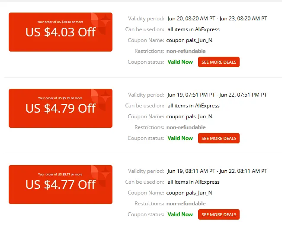
Task: Click validity period Jun 20 - Jun 23
Action: tap(217, 19)
